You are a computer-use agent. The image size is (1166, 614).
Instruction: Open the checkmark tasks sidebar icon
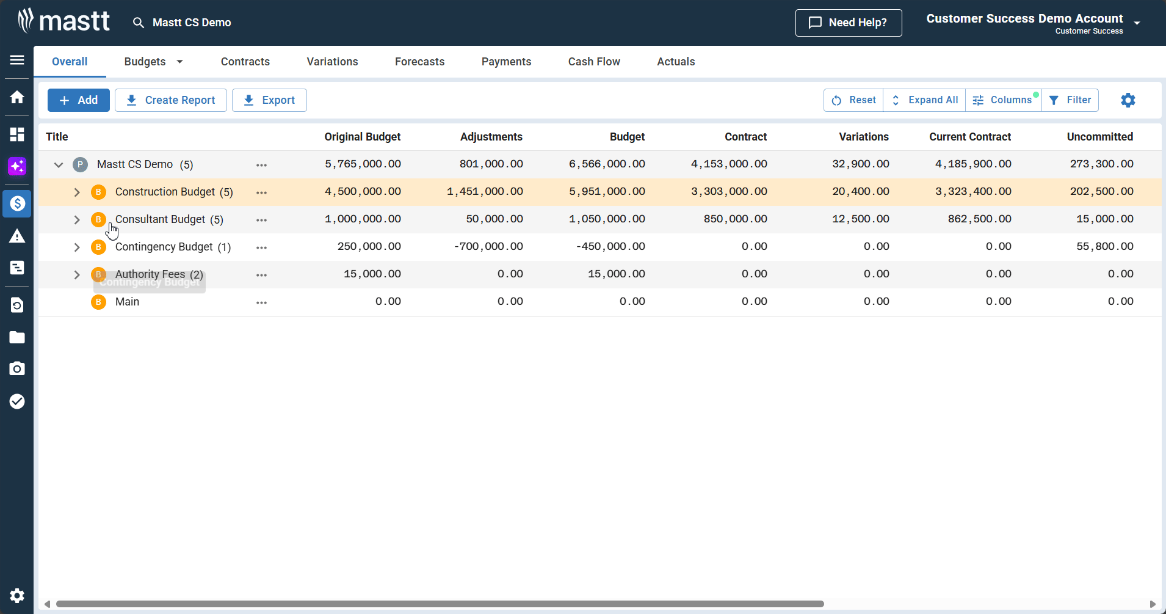[x=17, y=401]
